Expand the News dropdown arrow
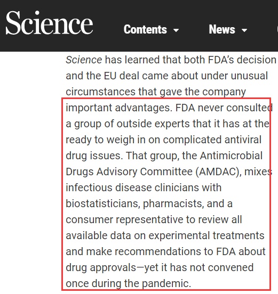 pos(244,30)
